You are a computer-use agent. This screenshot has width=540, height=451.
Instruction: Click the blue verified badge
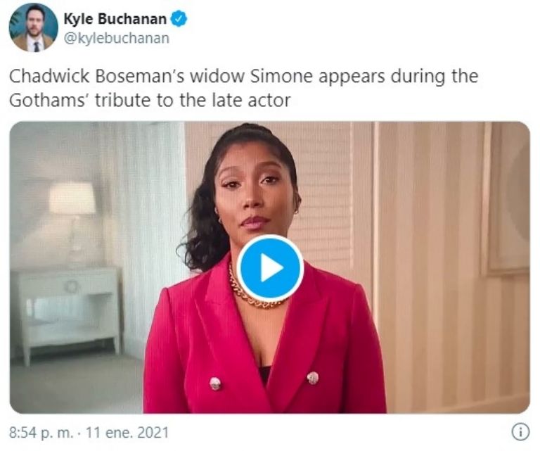click(179, 18)
